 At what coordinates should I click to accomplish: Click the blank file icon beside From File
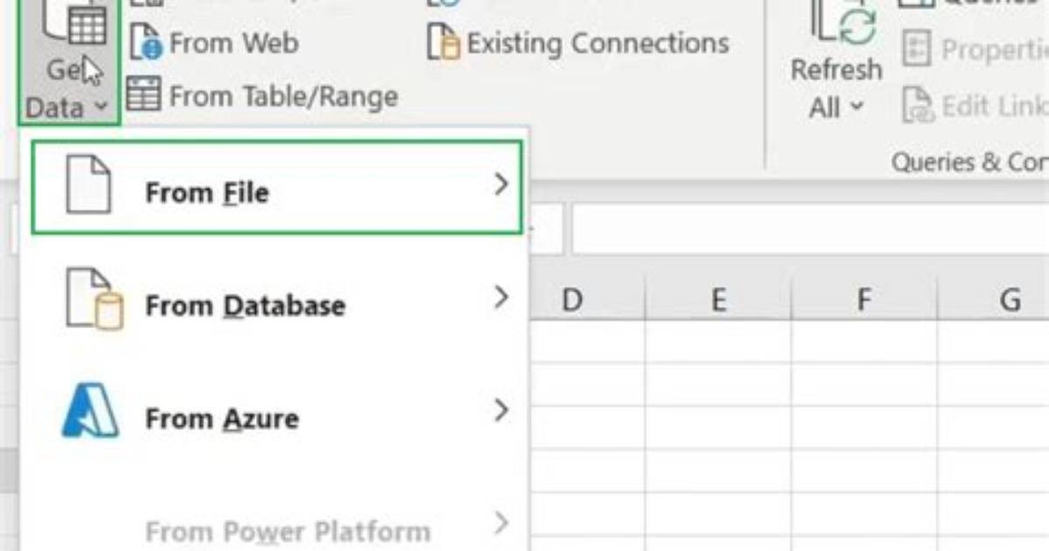89,184
